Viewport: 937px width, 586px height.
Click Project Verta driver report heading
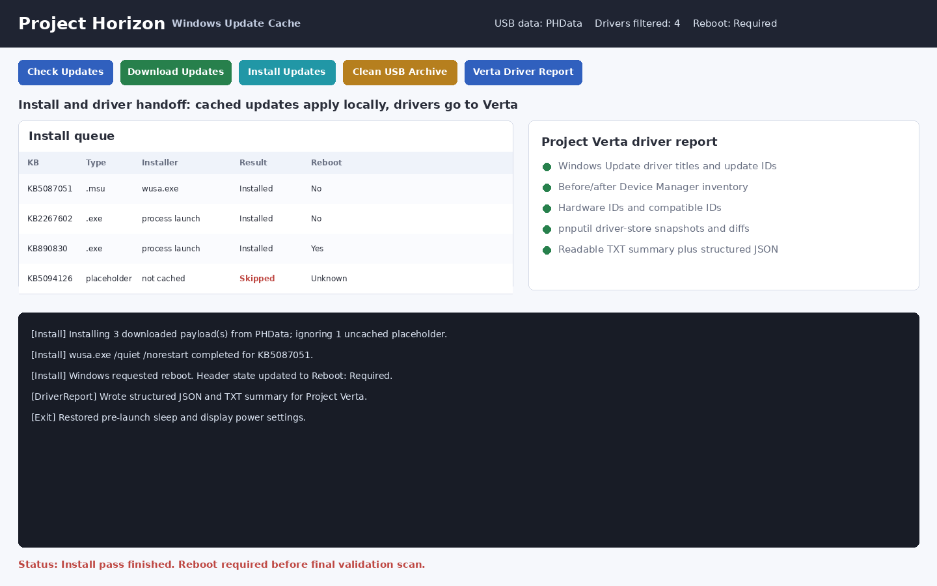(x=629, y=142)
